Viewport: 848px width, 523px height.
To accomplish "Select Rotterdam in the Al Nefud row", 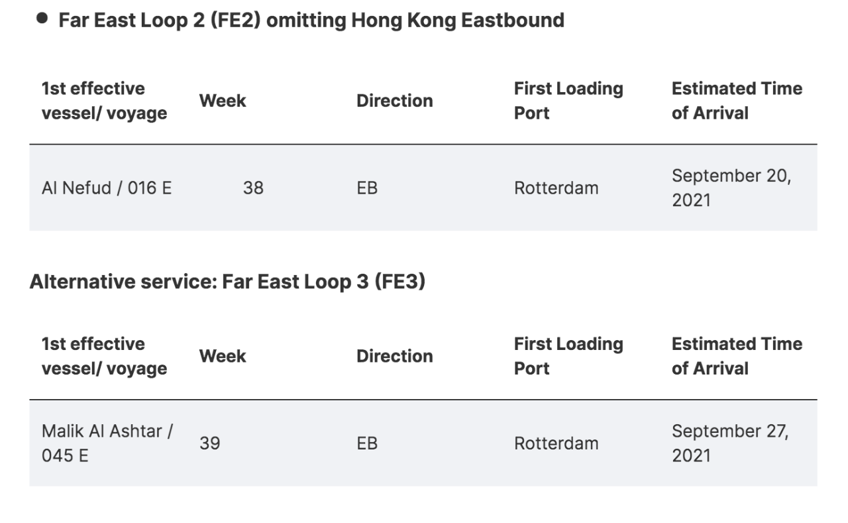I will pyautogui.click(x=556, y=188).
